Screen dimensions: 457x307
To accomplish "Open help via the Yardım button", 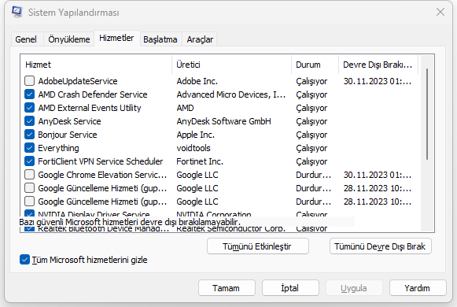I will click(418, 288).
